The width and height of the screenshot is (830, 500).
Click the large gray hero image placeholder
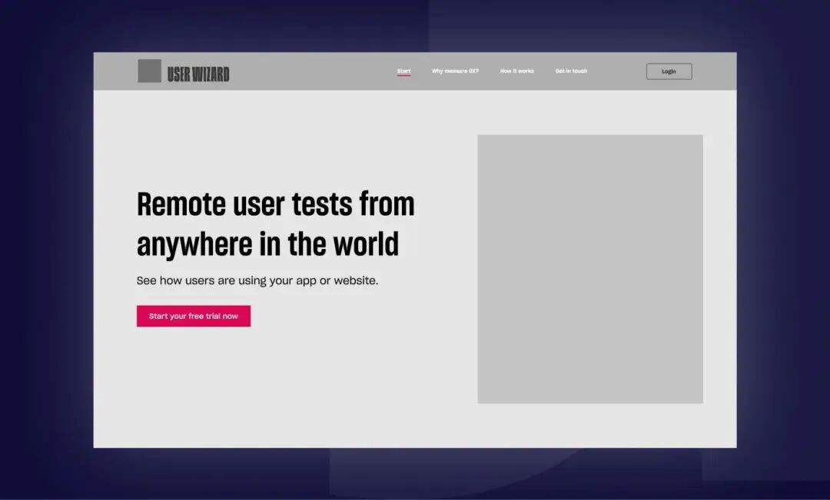(590, 270)
